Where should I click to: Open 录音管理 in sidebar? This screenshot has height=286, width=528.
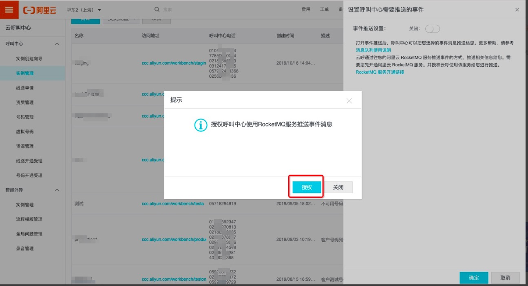(x=25, y=249)
